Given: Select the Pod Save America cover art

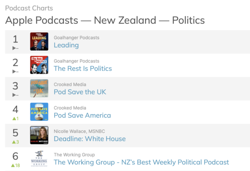Looking at the screenshot, I should click(x=39, y=112).
